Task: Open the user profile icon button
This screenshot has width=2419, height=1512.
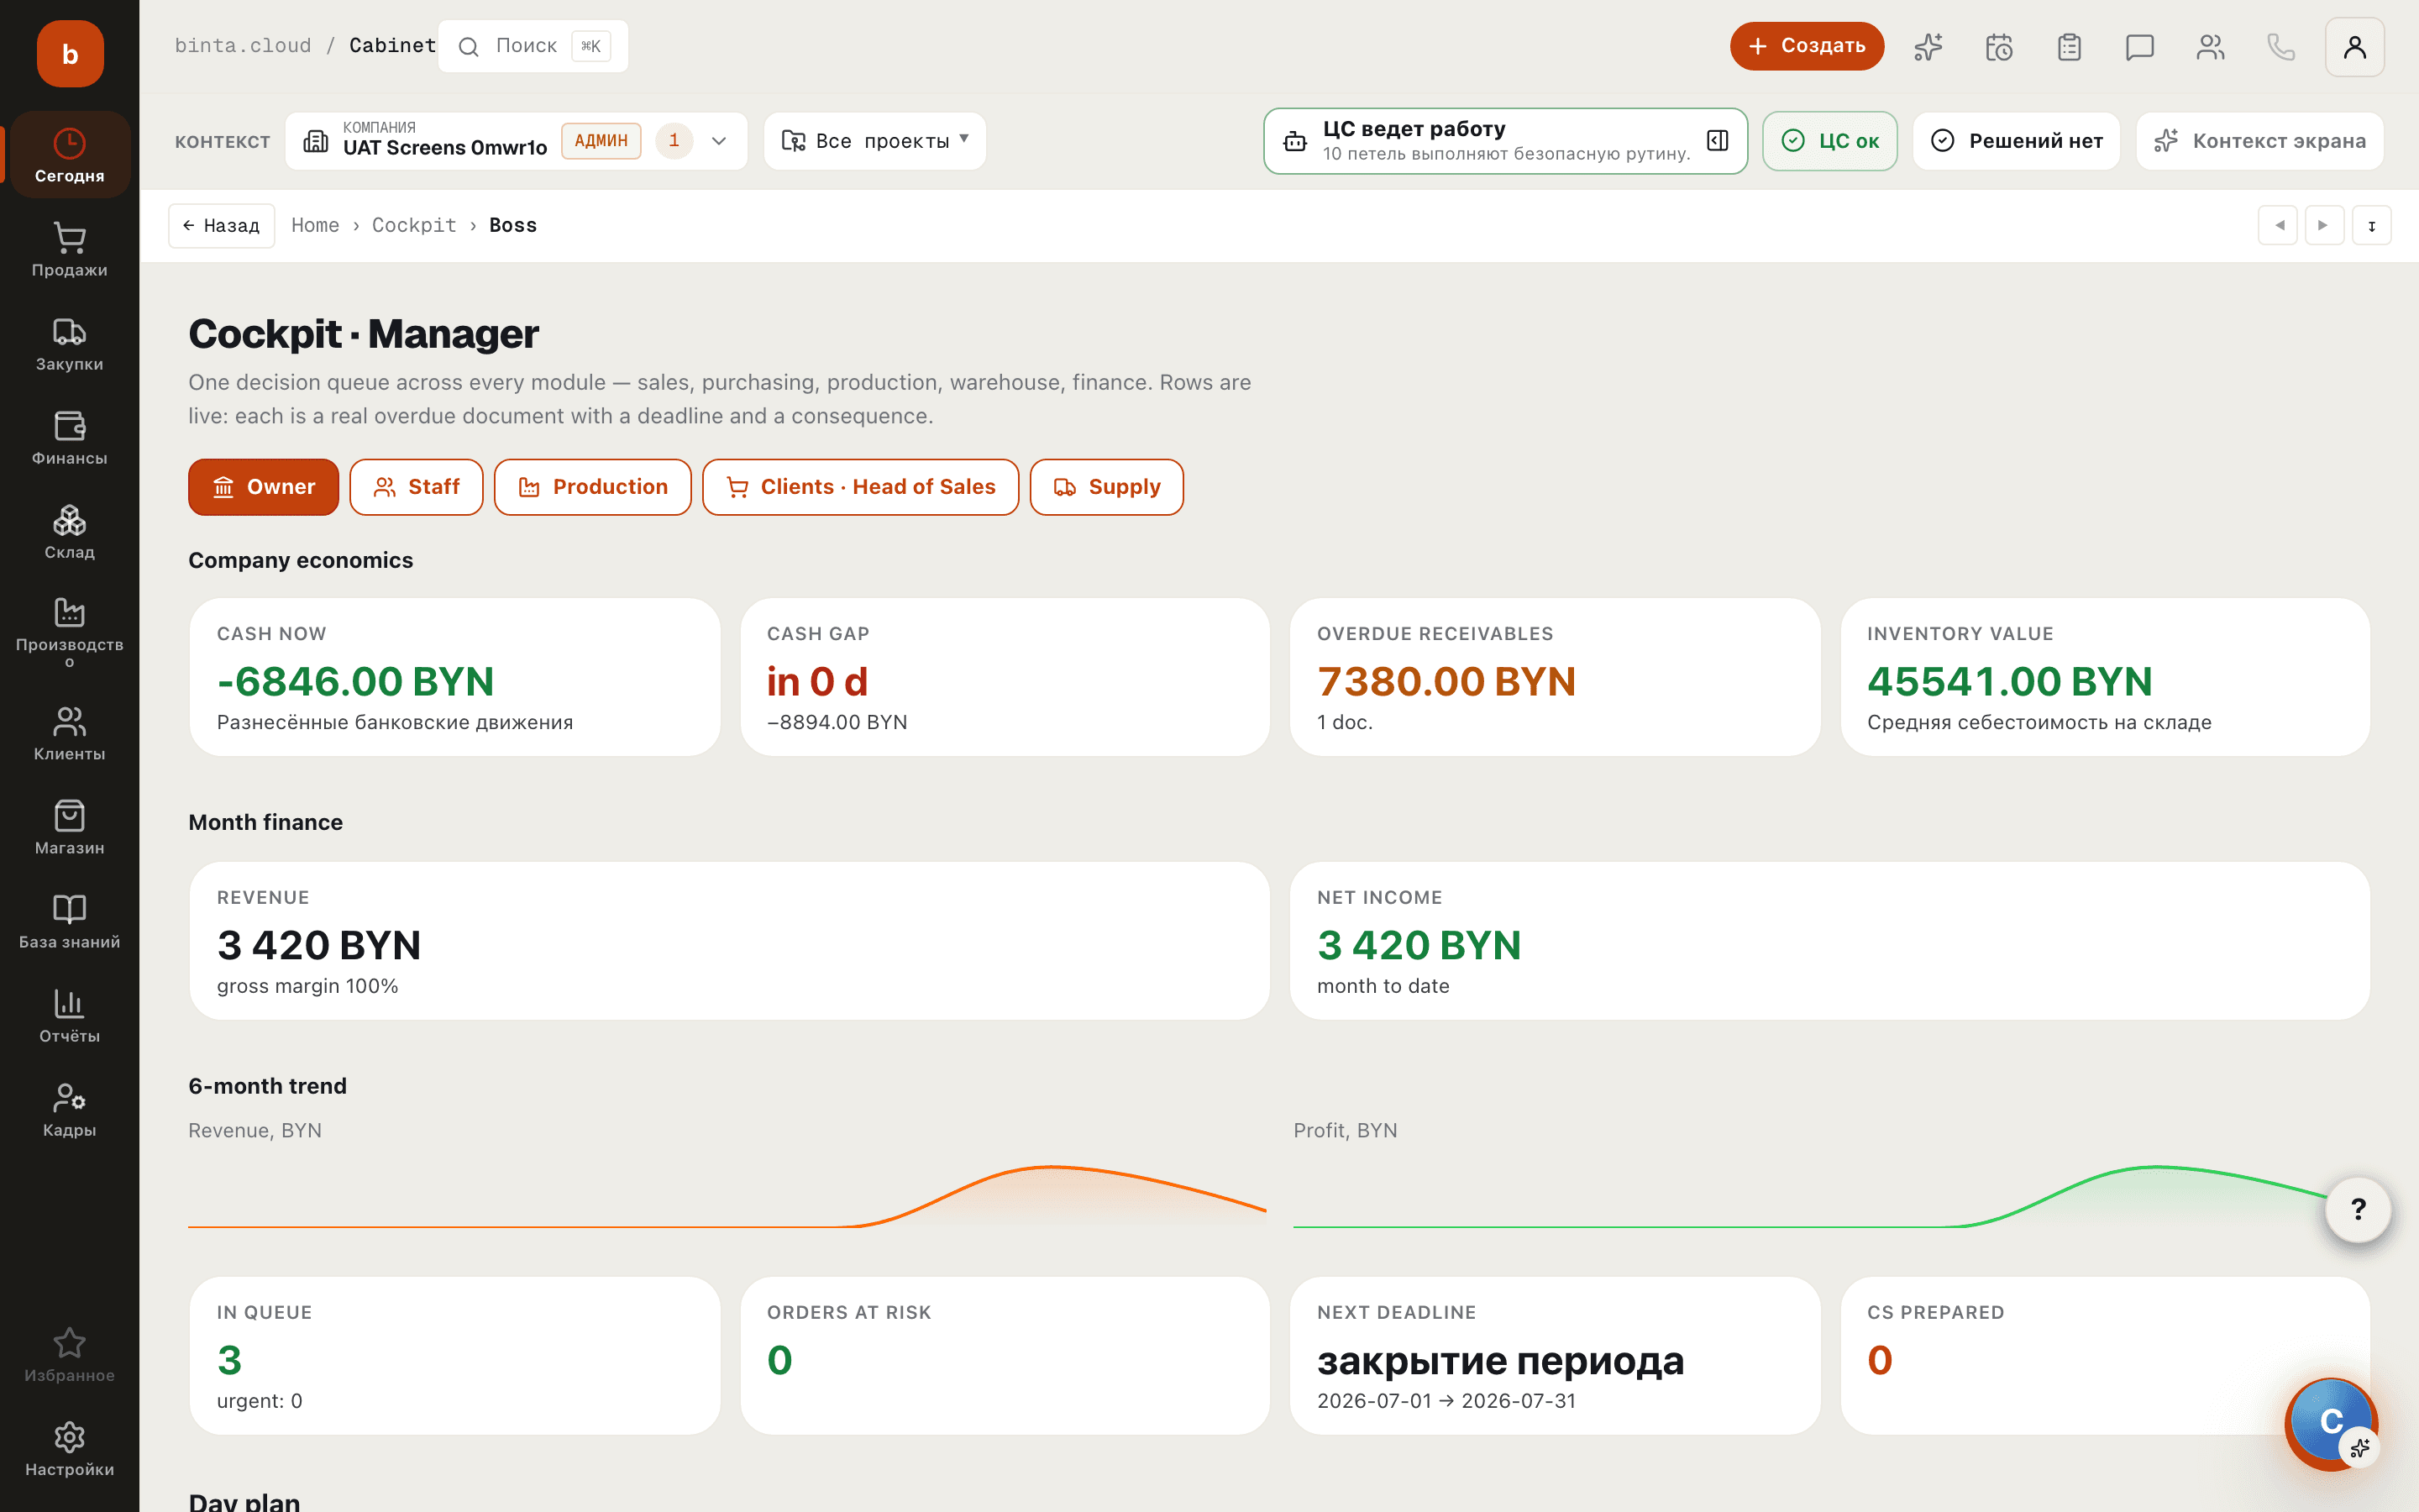Action: click(2354, 47)
